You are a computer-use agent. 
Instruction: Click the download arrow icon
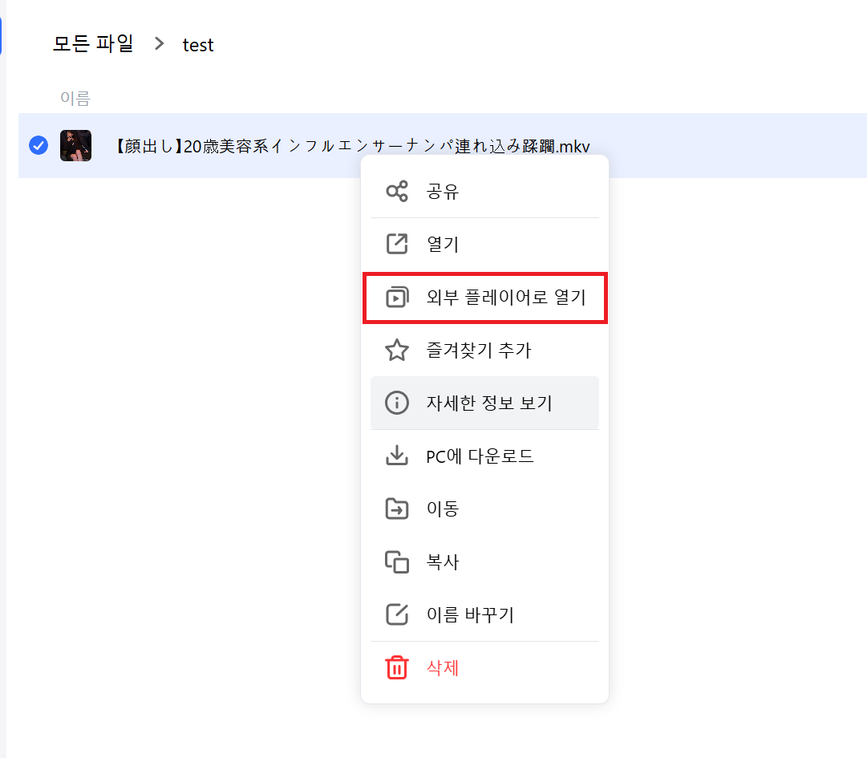click(396, 456)
